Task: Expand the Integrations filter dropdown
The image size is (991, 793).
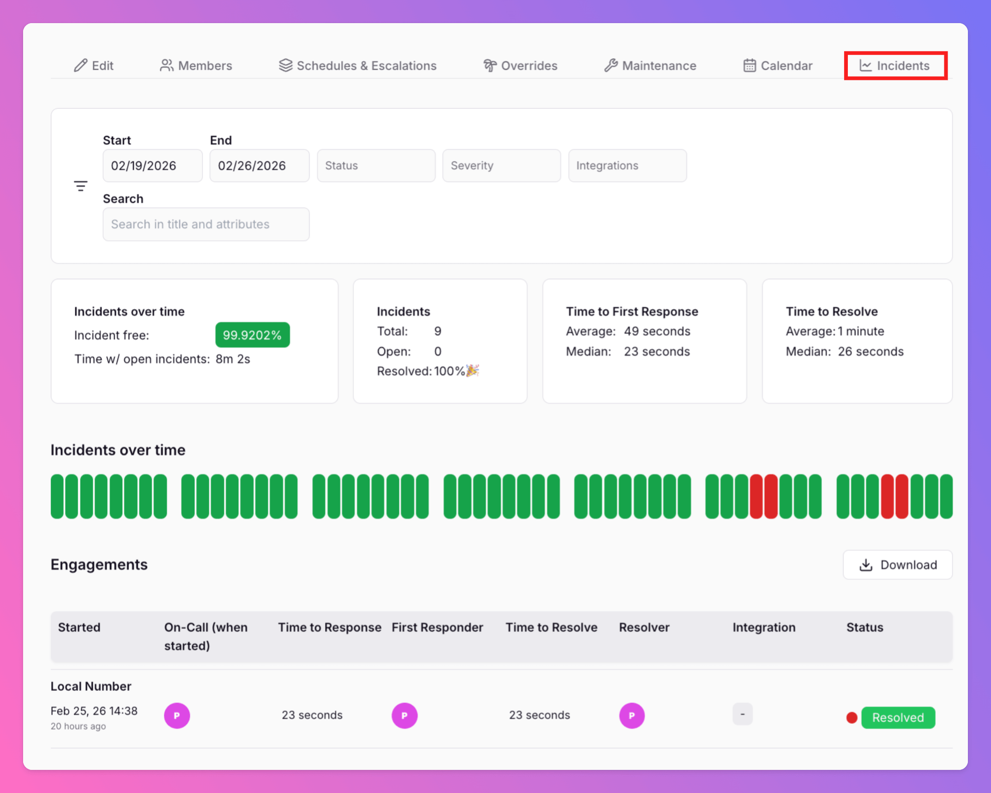Action: (627, 165)
